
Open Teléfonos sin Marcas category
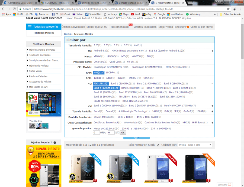(x=40, y=55)
